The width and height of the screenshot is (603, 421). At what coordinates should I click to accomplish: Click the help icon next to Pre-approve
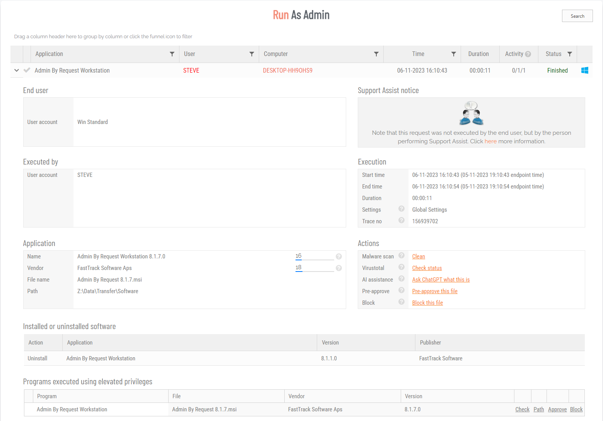click(401, 290)
